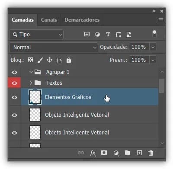Expand the Textos group folder
Viewport: 173px width, 169px height.
click(31, 83)
